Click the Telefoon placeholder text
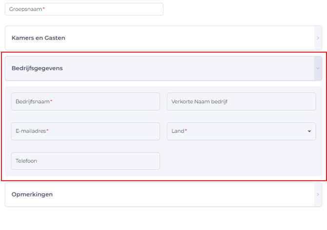 click(x=26, y=161)
